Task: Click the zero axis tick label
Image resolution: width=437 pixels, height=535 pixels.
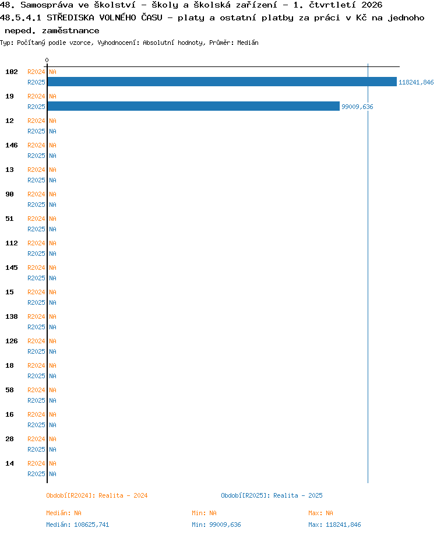Action: (x=47, y=60)
